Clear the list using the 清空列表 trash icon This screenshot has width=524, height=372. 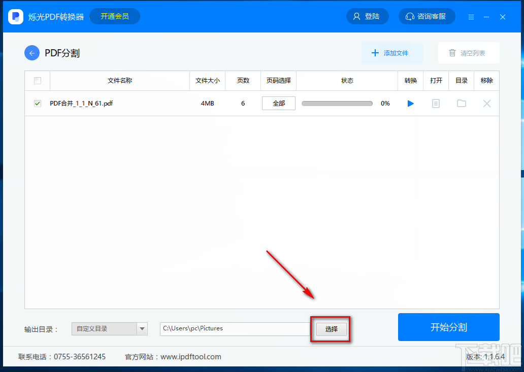(x=468, y=53)
